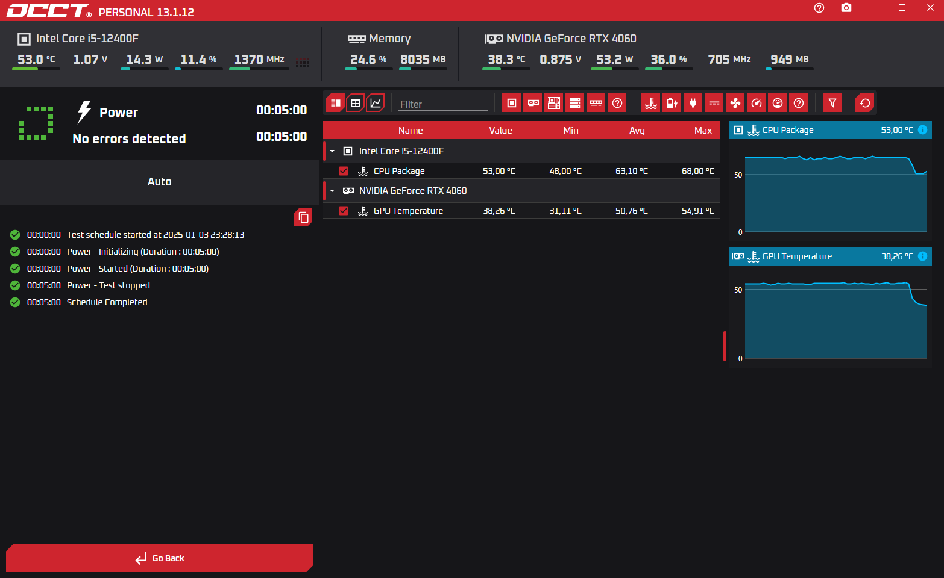Toggle the power plug sensor filter
This screenshot has height=578, width=944.
pos(693,103)
